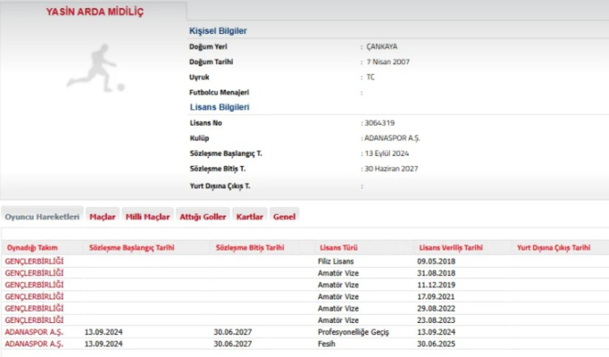Click the Lisans Veriliş Tarihi column header
The image size is (609, 357).
(x=451, y=247)
